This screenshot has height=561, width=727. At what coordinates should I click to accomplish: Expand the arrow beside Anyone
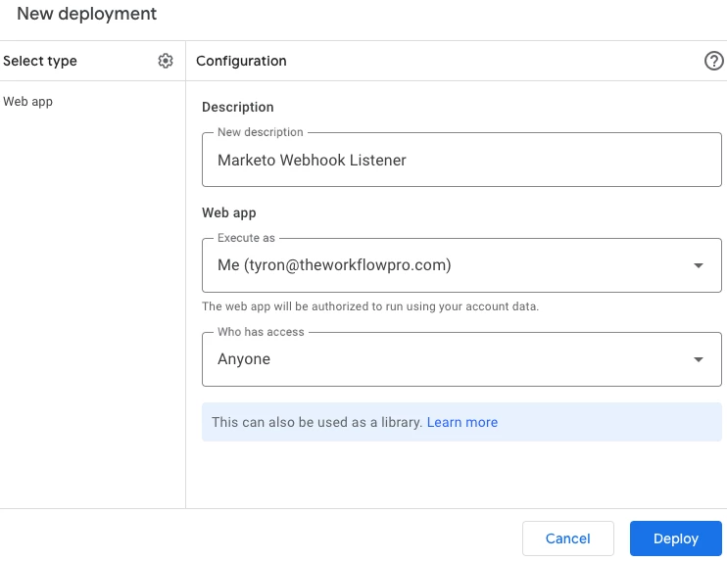point(699,359)
